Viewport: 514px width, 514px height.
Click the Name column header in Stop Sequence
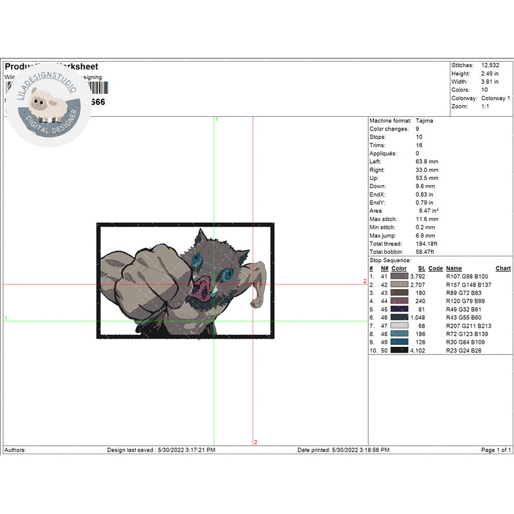click(x=454, y=269)
